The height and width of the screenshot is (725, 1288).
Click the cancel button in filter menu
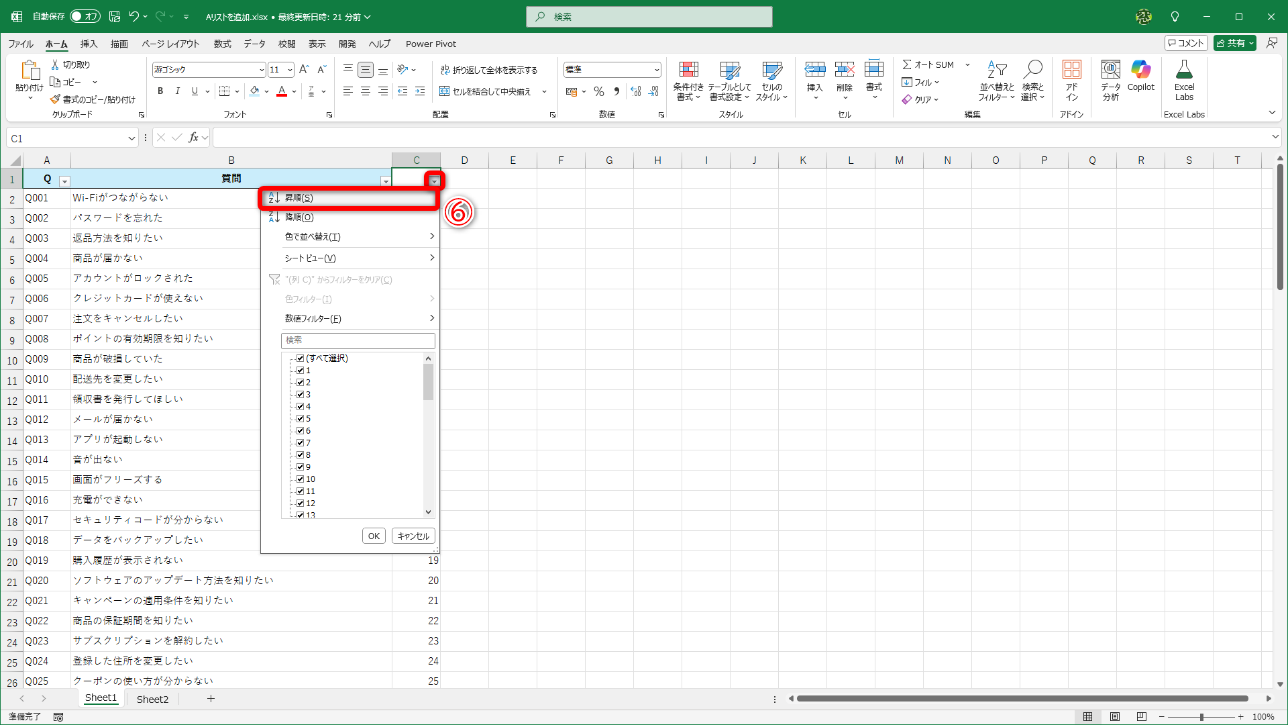click(x=413, y=536)
